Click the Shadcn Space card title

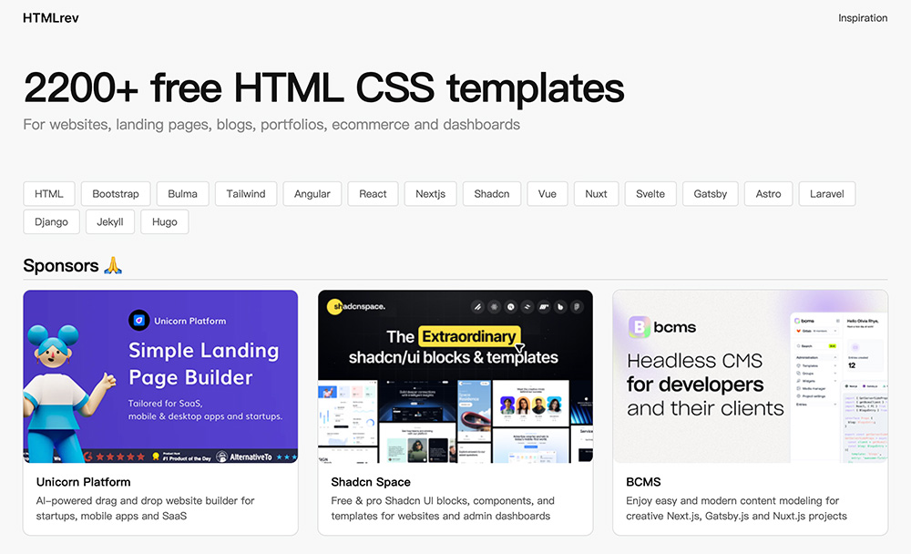point(371,482)
